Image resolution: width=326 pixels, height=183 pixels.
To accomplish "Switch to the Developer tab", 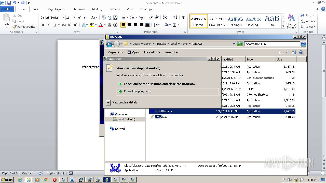I will click(x=147, y=9).
